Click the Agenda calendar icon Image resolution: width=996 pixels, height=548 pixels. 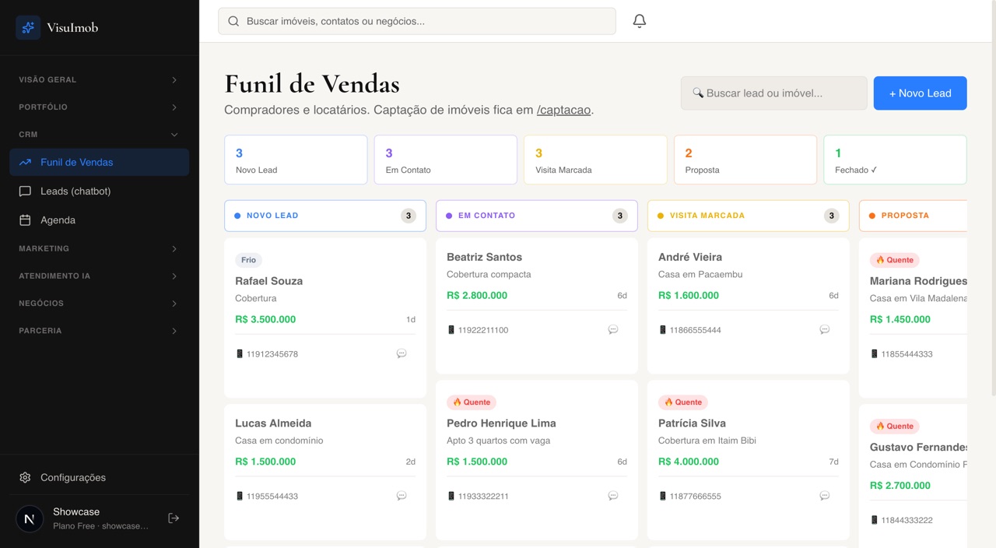click(25, 220)
